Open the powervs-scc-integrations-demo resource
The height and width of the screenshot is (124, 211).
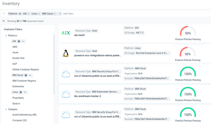click(98, 55)
